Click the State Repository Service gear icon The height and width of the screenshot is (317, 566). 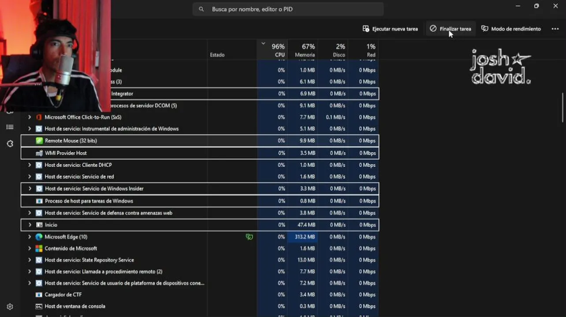39,260
